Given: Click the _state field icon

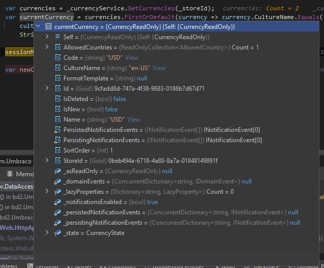Looking at the screenshot, I should (x=58, y=233).
